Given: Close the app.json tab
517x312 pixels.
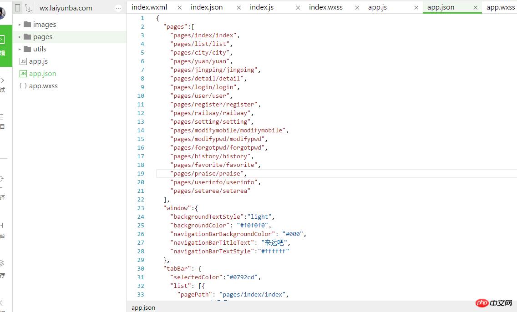Looking at the screenshot, I should point(476,8).
